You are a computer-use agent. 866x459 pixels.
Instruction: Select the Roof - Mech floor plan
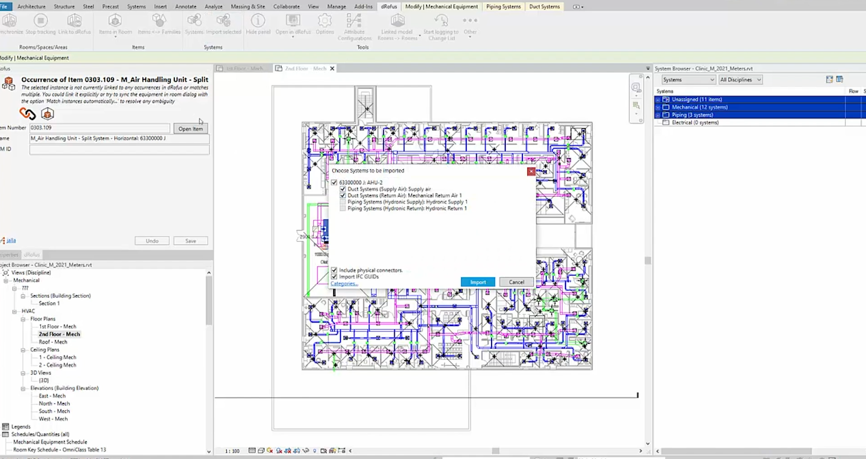click(53, 342)
